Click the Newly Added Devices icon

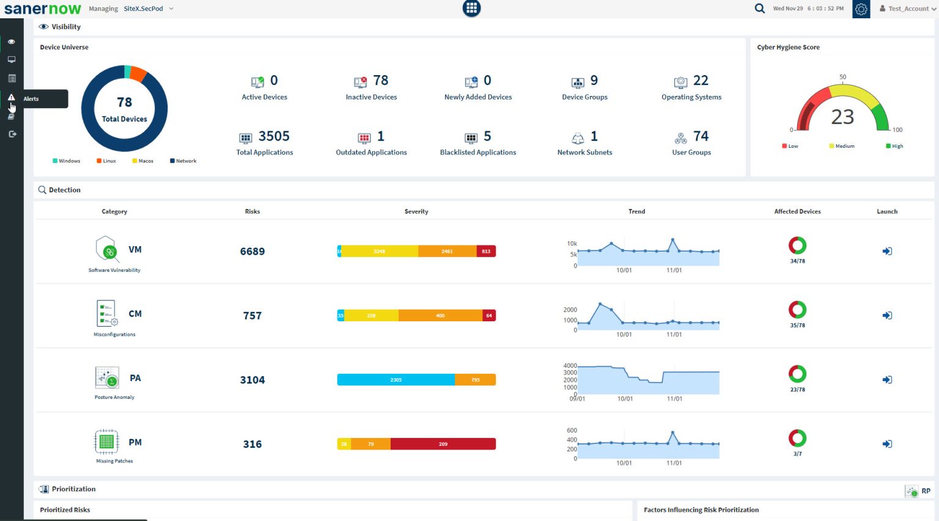[x=471, y=82]
